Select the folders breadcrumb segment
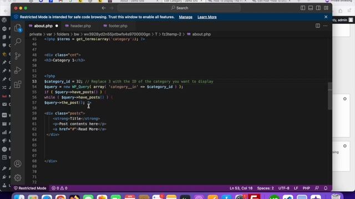The image size is (355, 199). pos(63,34)
